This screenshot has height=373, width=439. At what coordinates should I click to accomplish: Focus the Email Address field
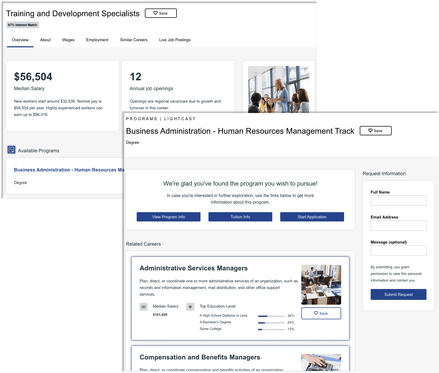click(398, 226)
